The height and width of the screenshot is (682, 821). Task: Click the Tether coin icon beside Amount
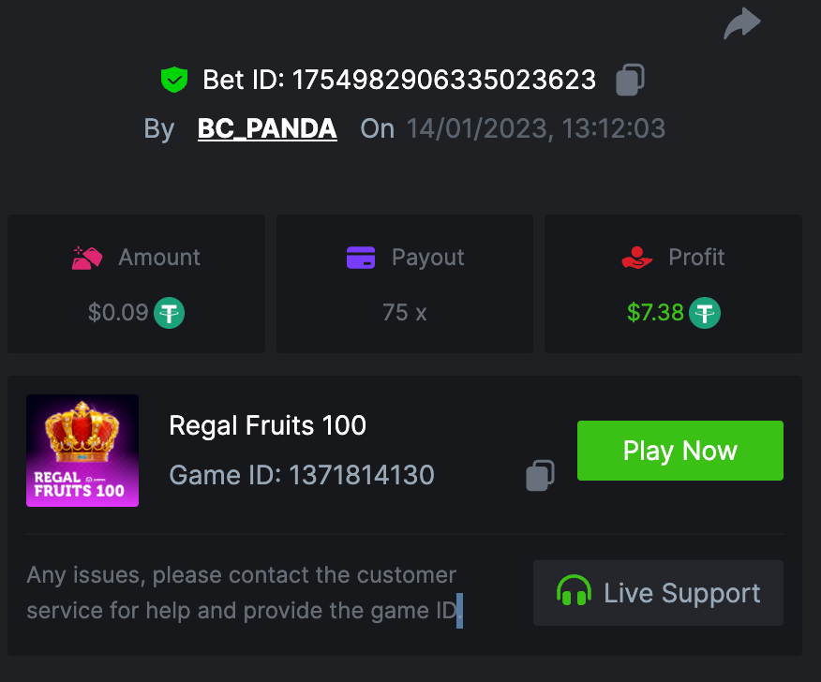pos(169,312)
